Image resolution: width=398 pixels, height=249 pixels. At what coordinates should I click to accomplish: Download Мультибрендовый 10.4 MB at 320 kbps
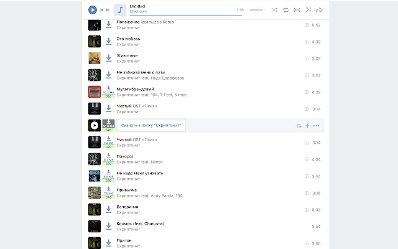pos(108,92)
